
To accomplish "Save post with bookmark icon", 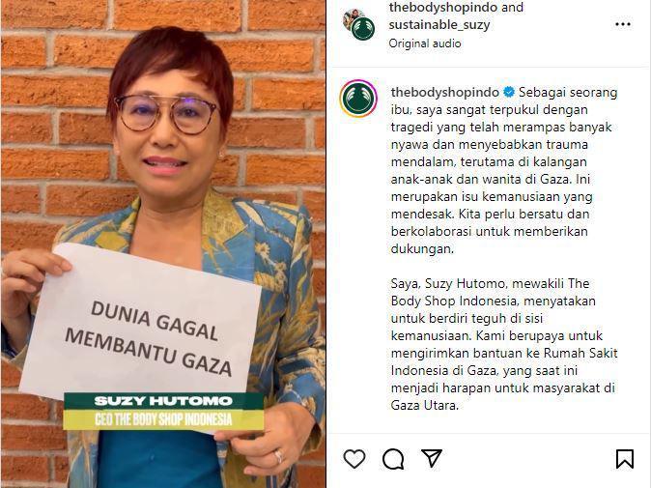I will 624,459.
